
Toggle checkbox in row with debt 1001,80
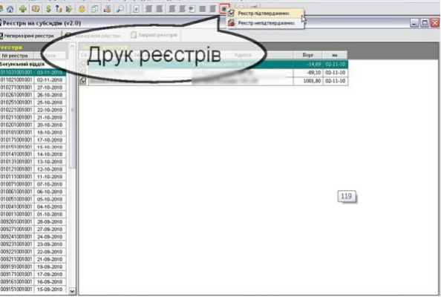(x=83, y=81)
